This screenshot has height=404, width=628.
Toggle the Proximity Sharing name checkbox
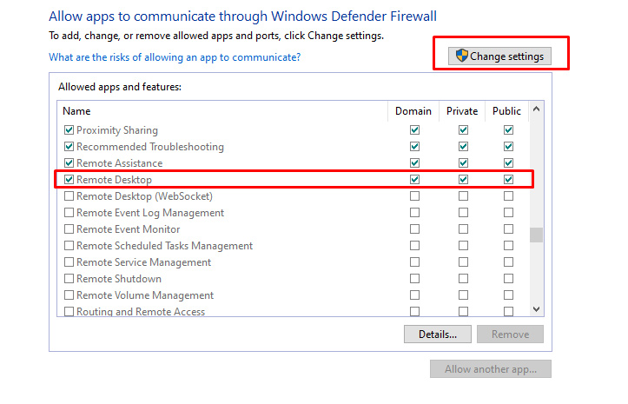(69, 130)
